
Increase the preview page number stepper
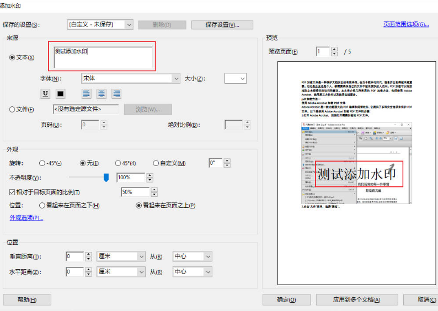click(334, 49)
